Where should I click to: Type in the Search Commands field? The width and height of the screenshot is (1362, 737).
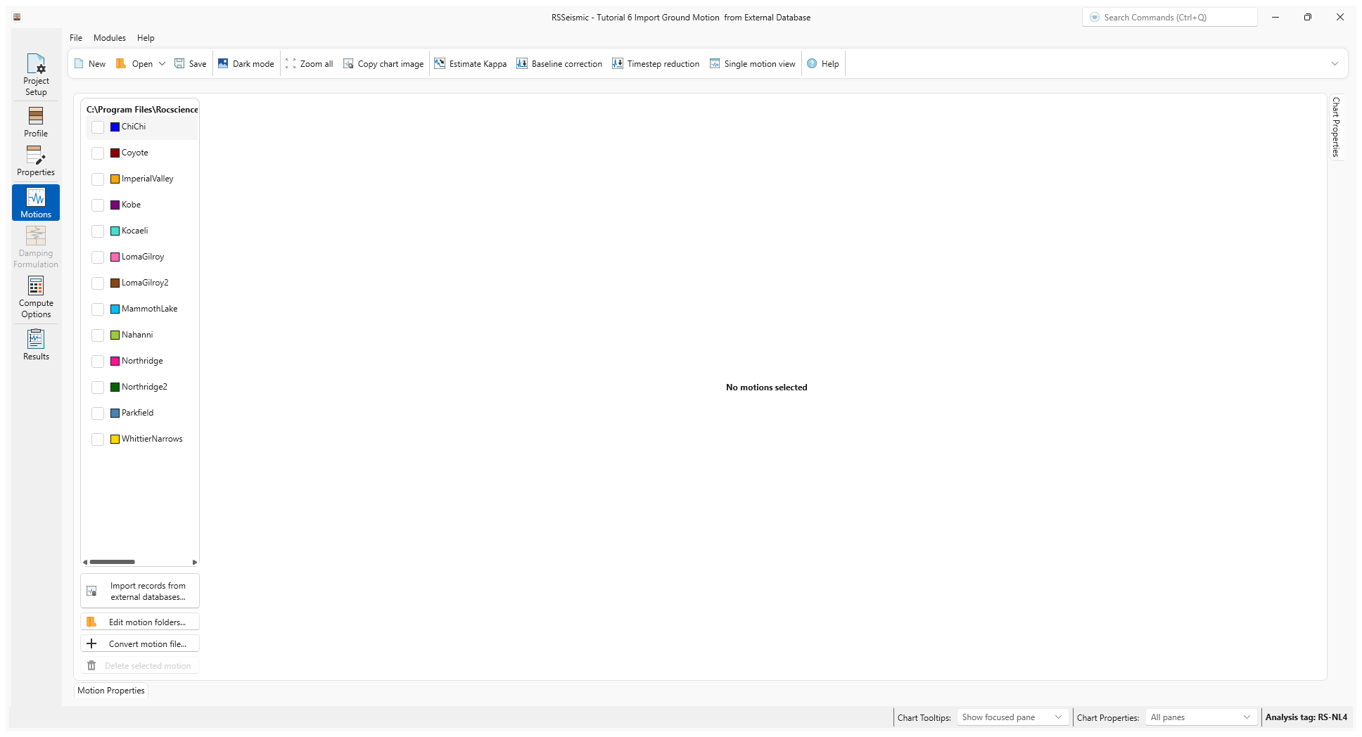[x=1169, y=16]
